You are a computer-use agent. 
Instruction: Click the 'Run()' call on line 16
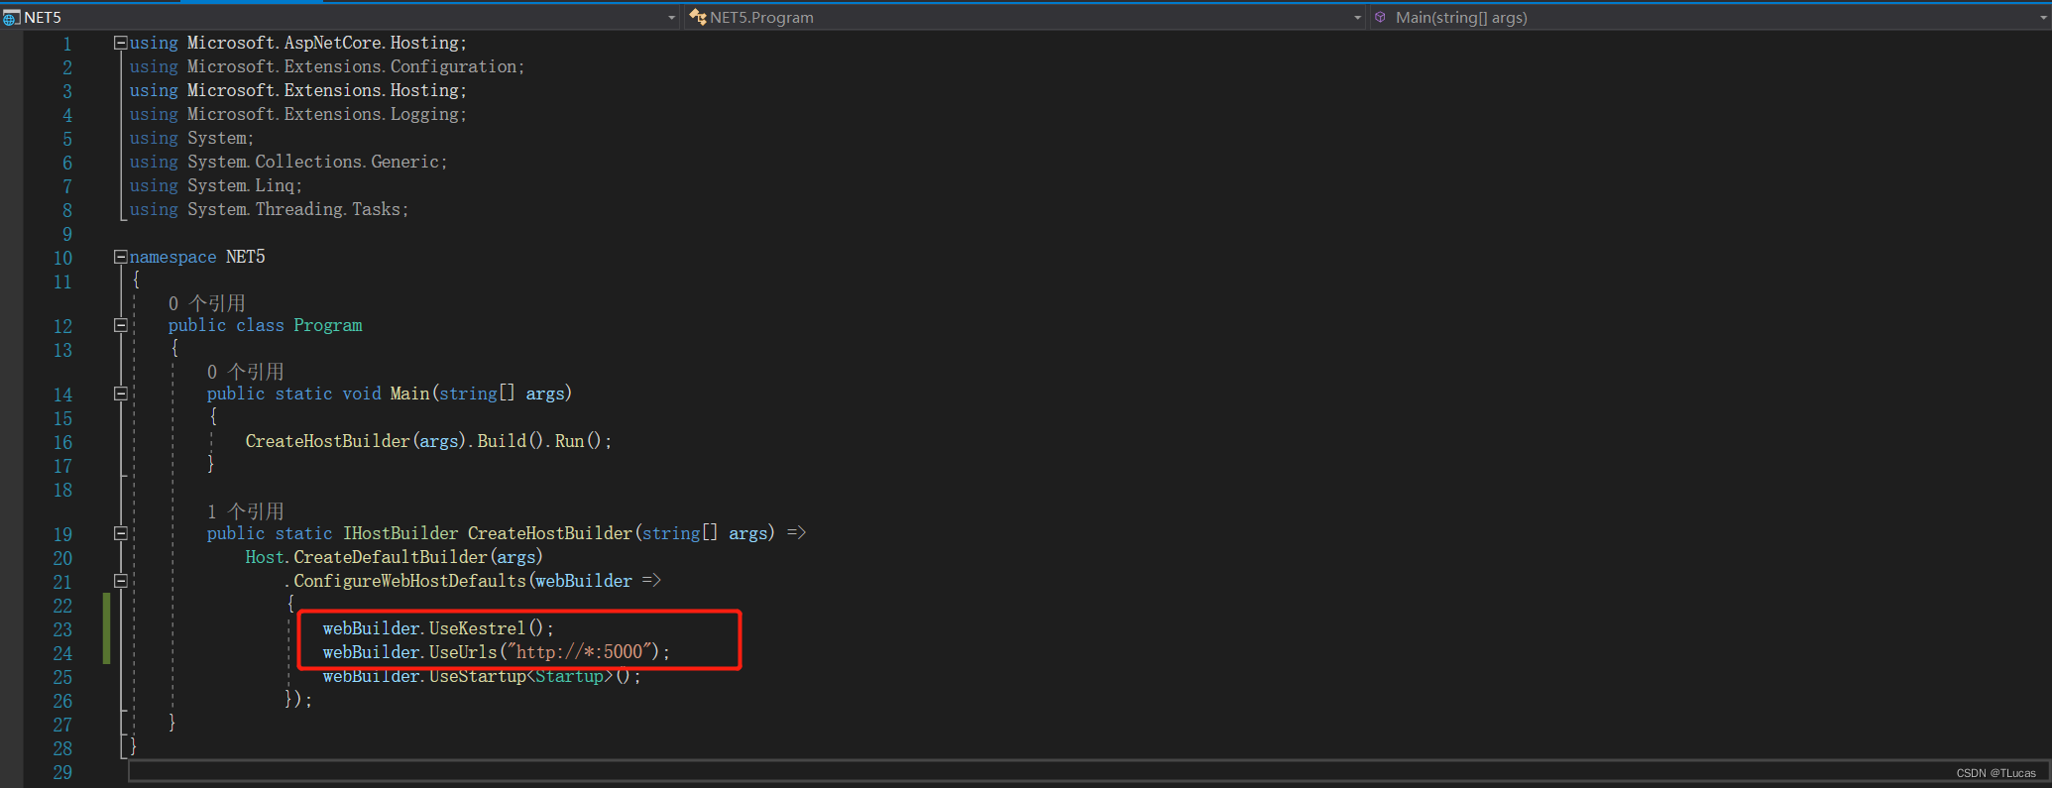pos(577,441)
